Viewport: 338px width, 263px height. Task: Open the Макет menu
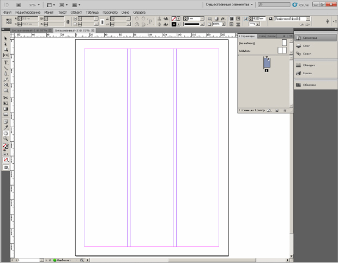[49, 13]
